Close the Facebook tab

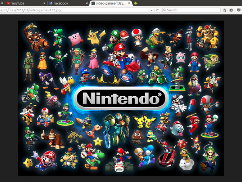point(87,3)
